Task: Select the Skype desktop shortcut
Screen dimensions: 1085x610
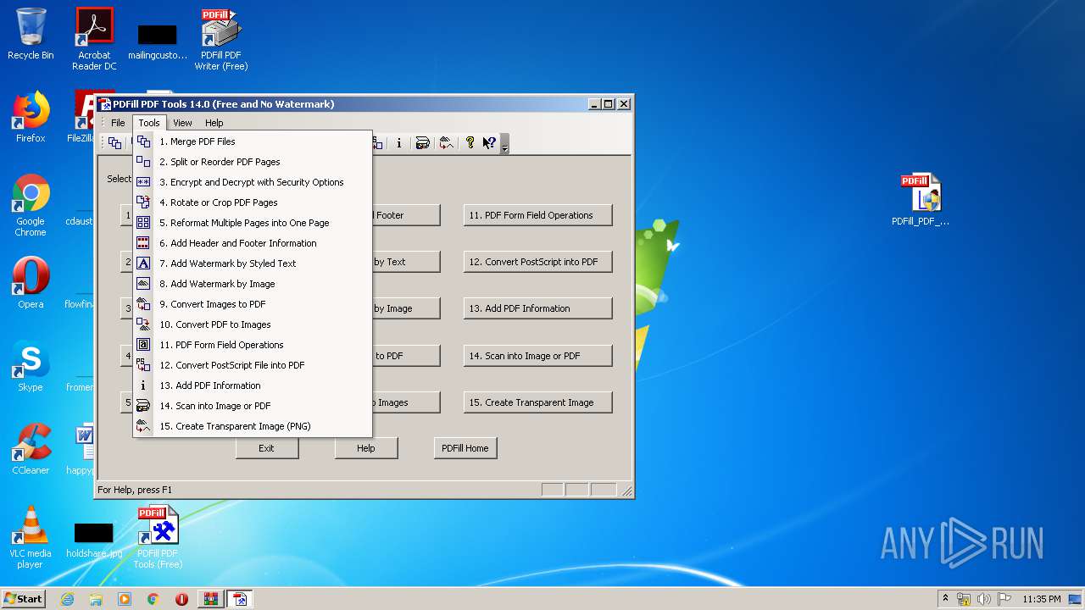Action: pos(31,366)
